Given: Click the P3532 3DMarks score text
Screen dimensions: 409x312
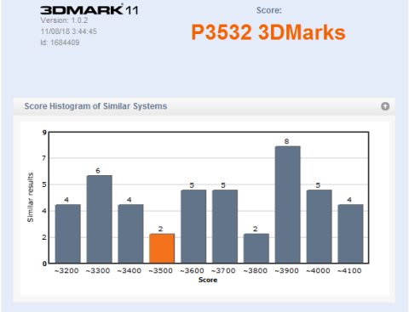Looking at the screenshot, I should tap(268, 32).
